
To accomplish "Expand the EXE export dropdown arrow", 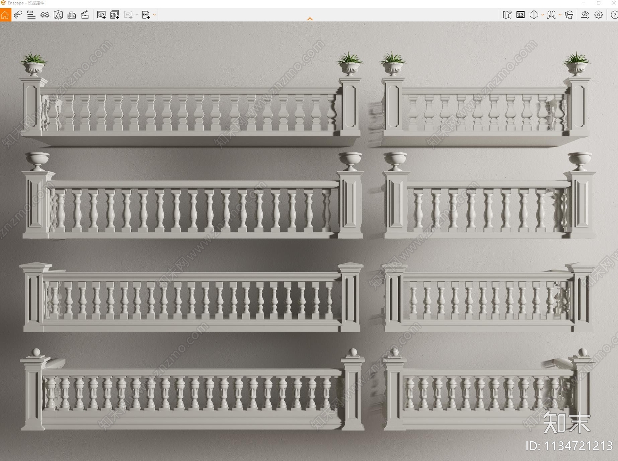I will click(x=154, y=15).
